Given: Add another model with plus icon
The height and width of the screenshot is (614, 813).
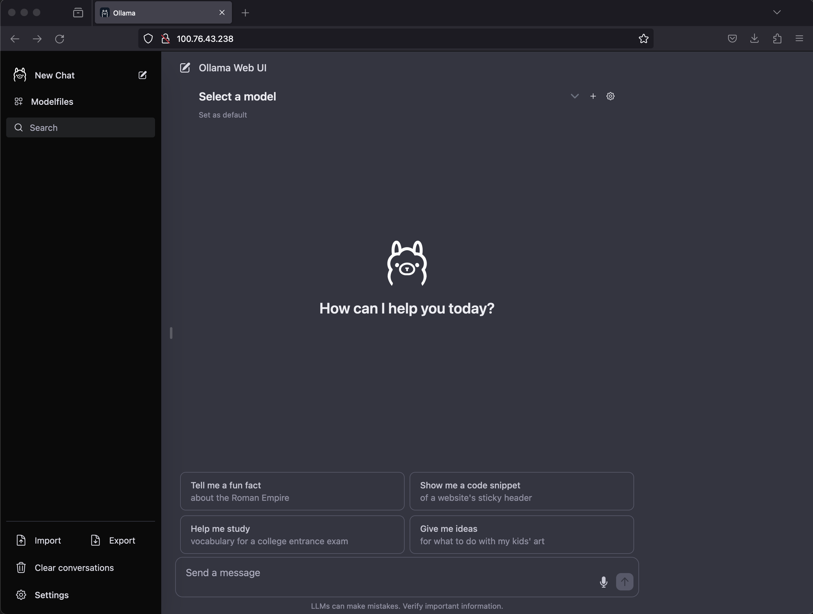Looking at the screenshot, I should (x=593, y=96).
